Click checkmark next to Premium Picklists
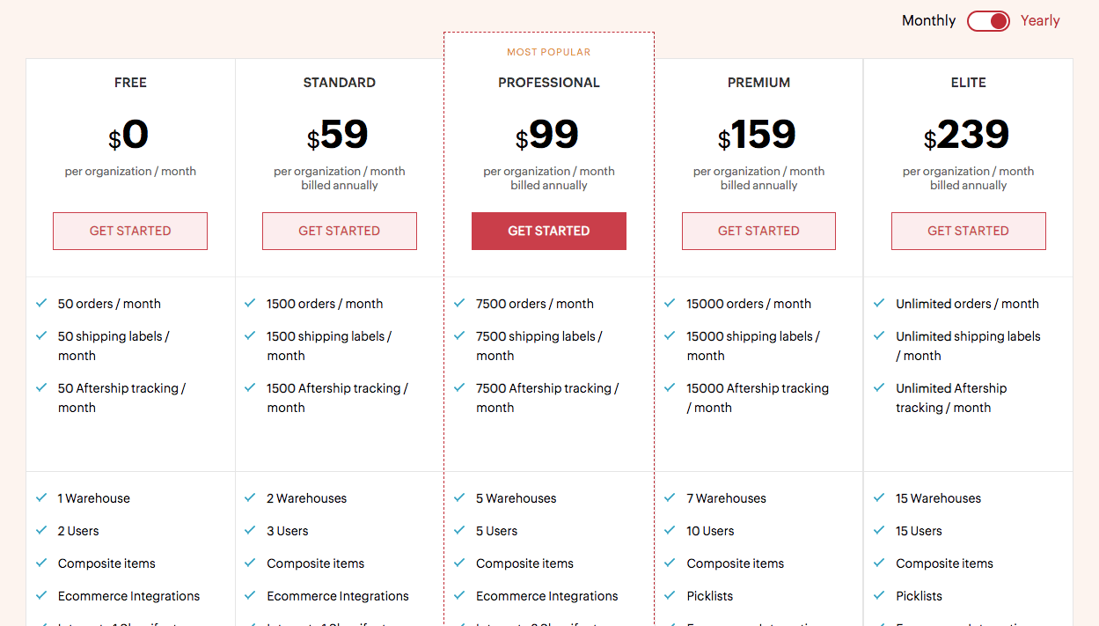The width and height of the screenshot is (1099, 626). coord(670,595)
